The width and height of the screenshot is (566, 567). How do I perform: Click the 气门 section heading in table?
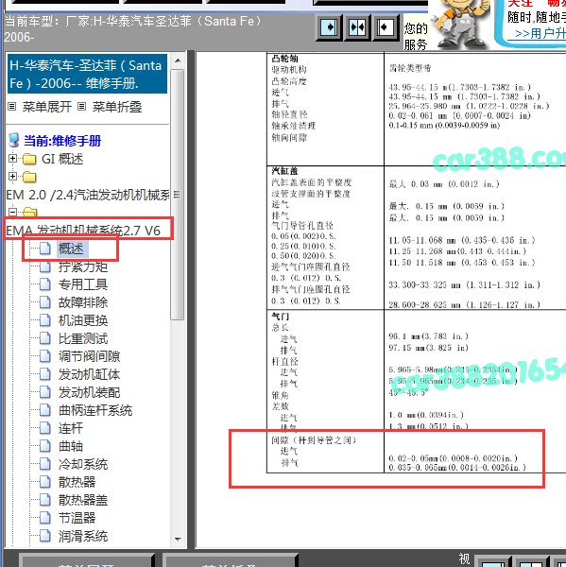tap(281, 317)
